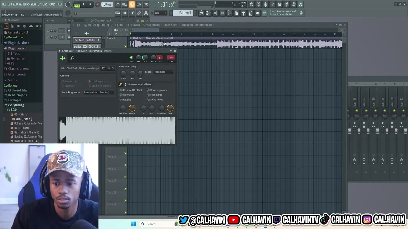Open the Channel rack toolbar icon

tap(215, 13)
